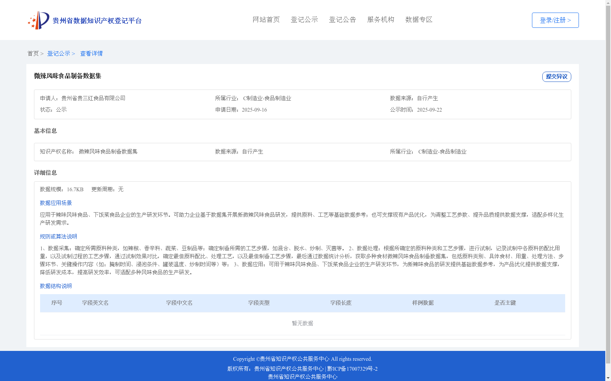Click scrollbar up arrow

click(608, 3)
